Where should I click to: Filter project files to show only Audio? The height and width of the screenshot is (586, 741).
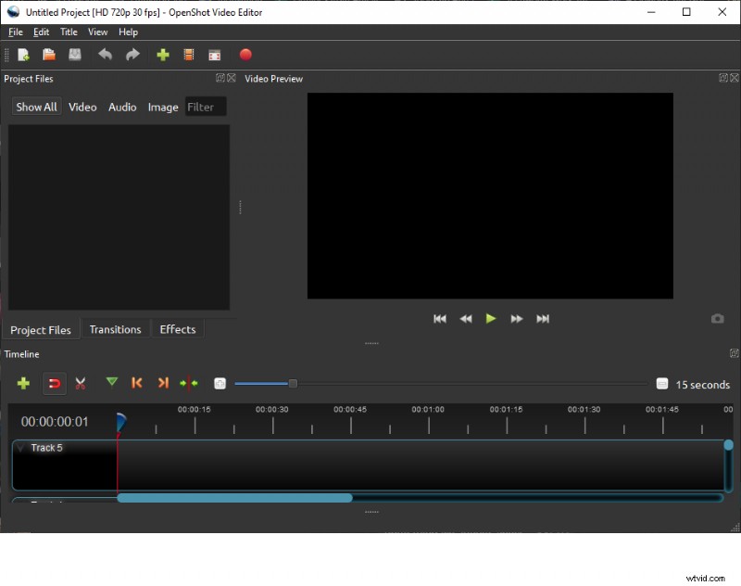[x=121, y=107]
